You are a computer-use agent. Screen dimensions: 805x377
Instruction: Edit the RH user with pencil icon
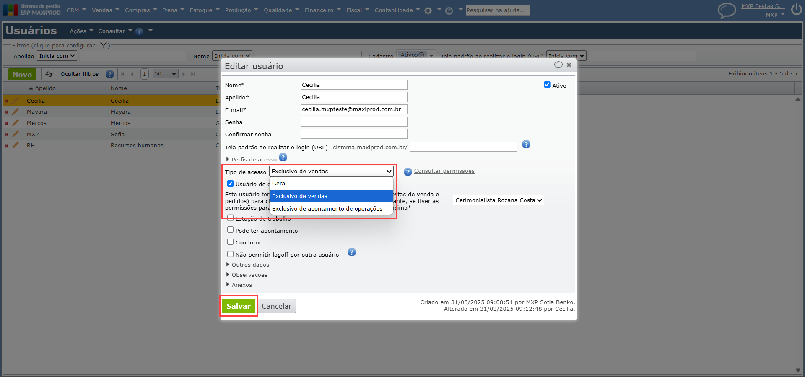tap(16, 145)
